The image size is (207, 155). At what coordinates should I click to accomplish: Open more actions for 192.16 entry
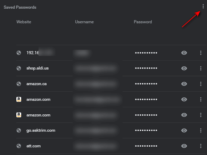pyautogui.click(x=201, y=53)
